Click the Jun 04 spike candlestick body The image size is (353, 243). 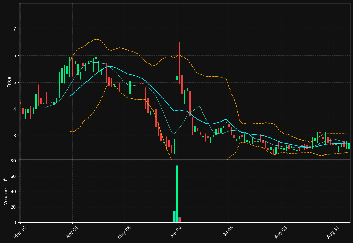click(177, 78)
